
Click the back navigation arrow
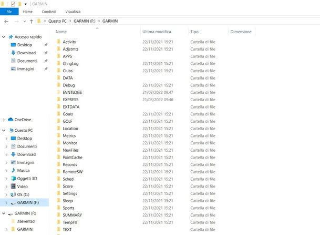pyautogui.click(x=6, y=21)
